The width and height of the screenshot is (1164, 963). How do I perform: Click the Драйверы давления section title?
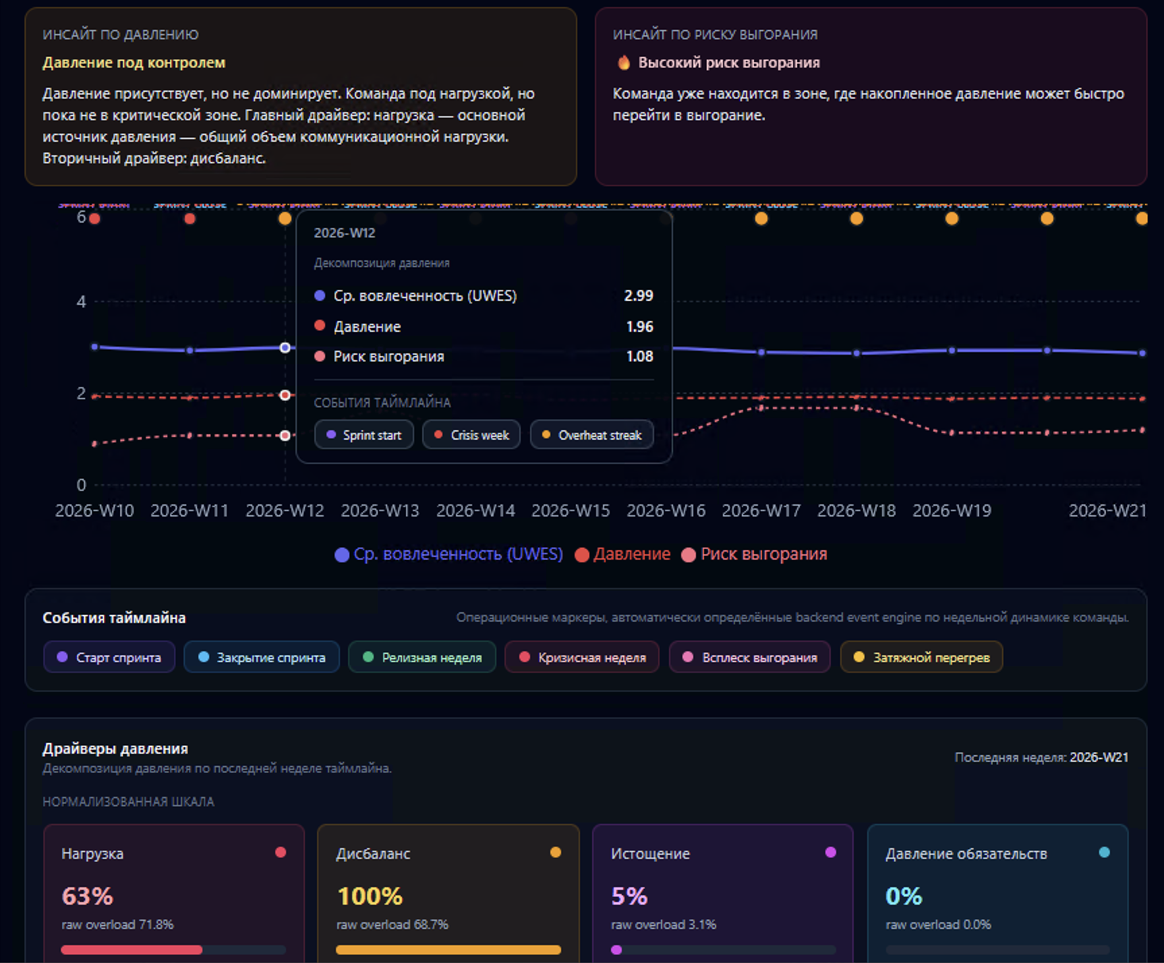pyautogui.click(x=115, y=749)
